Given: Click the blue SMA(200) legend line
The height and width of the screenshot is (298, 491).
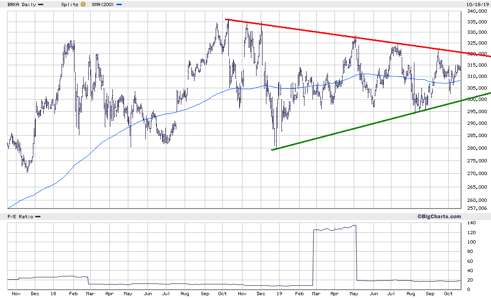Looking at the screenshot, I should pos(119,5).
